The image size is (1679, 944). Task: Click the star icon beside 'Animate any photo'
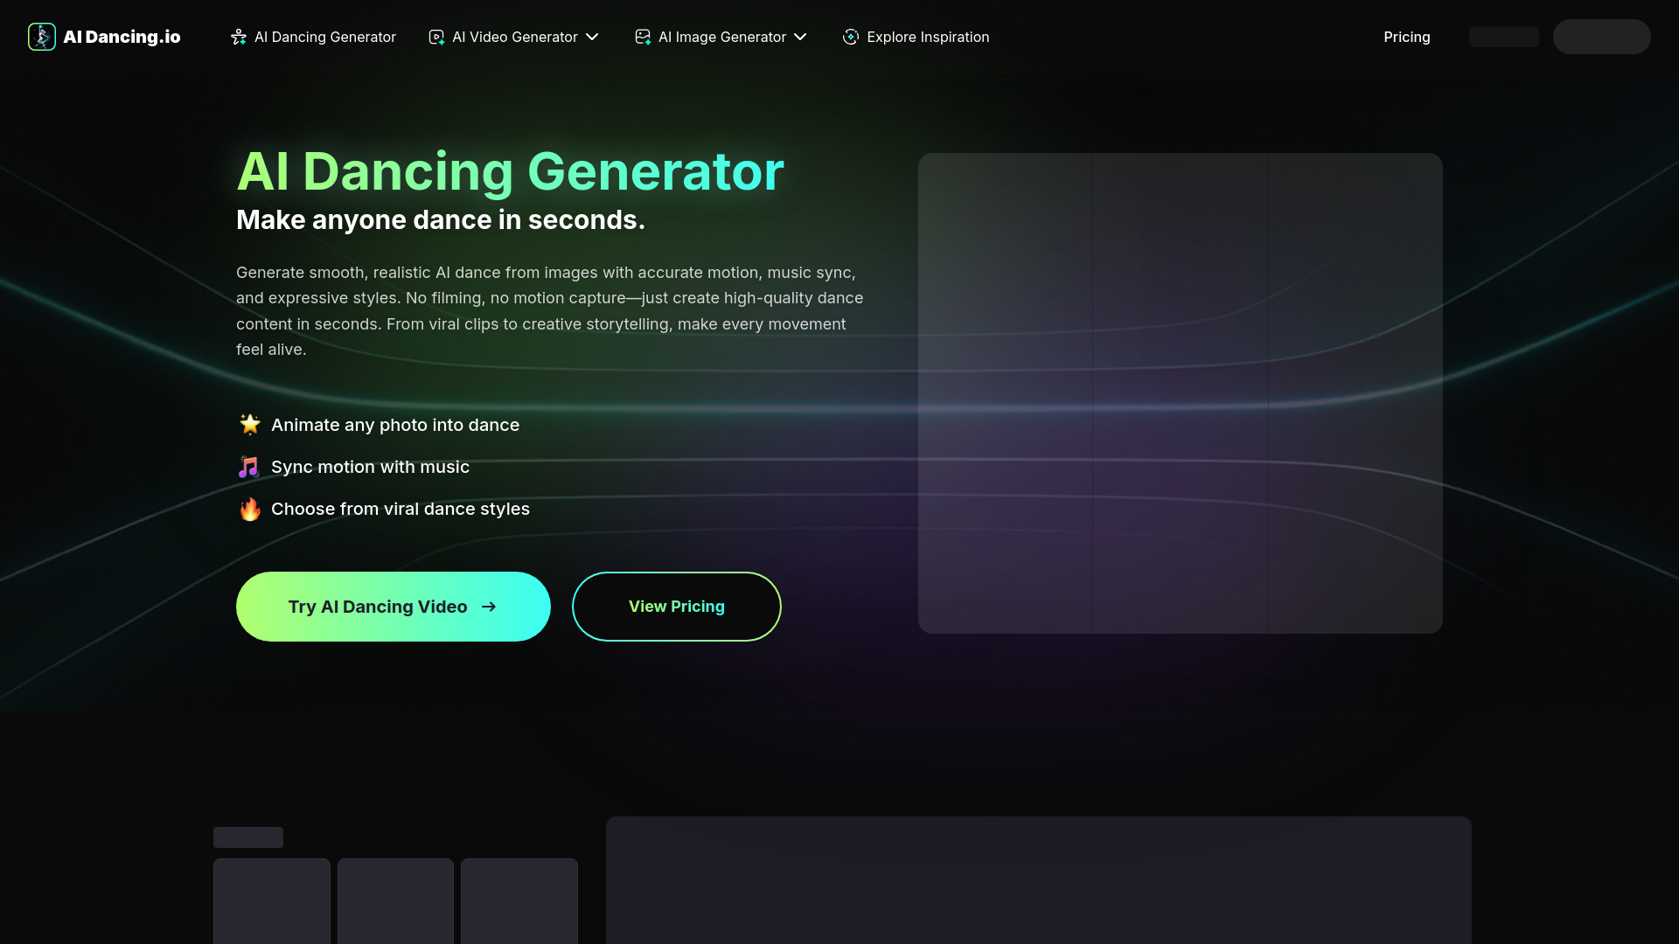tap(250, 425)
